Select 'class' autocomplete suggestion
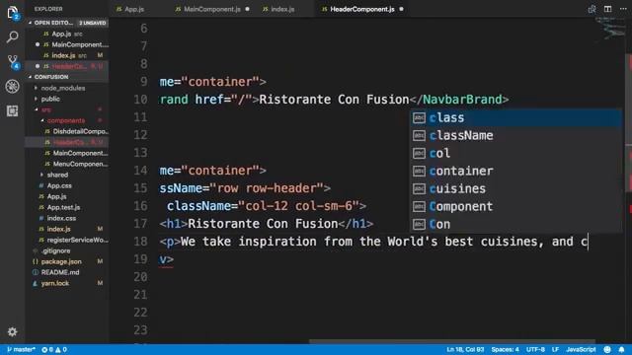The width and height of the screenshot is (632, 355). pyautogui.click(x=515, y=117)
